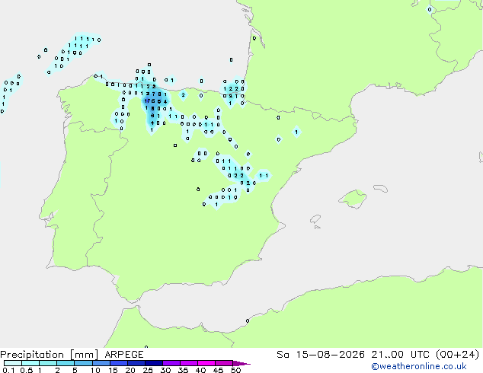The height and width of the screenshot is (373, 483).
Task: Click the 21..00 UTC time label
Action: point(401,355)
